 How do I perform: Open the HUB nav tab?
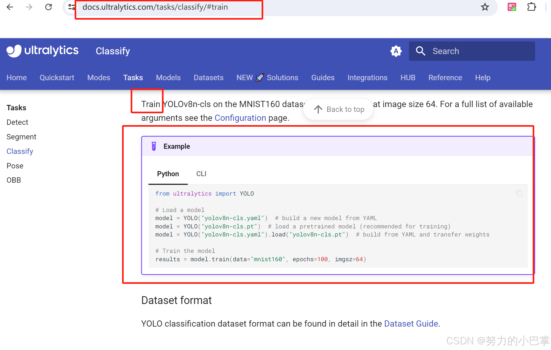point(408,78)
